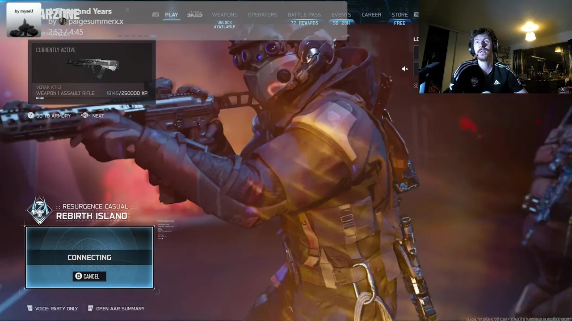
Task: Click the VOYAK KT-3 weapon name
Action: tap(48, 87)
